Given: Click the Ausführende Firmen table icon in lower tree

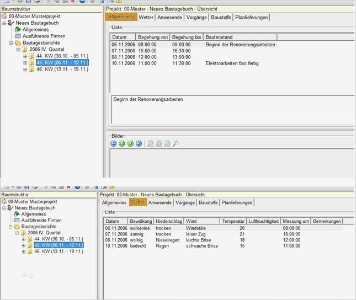Looking at the screenshot, I should pyautogui.click(x=17, y=220).
